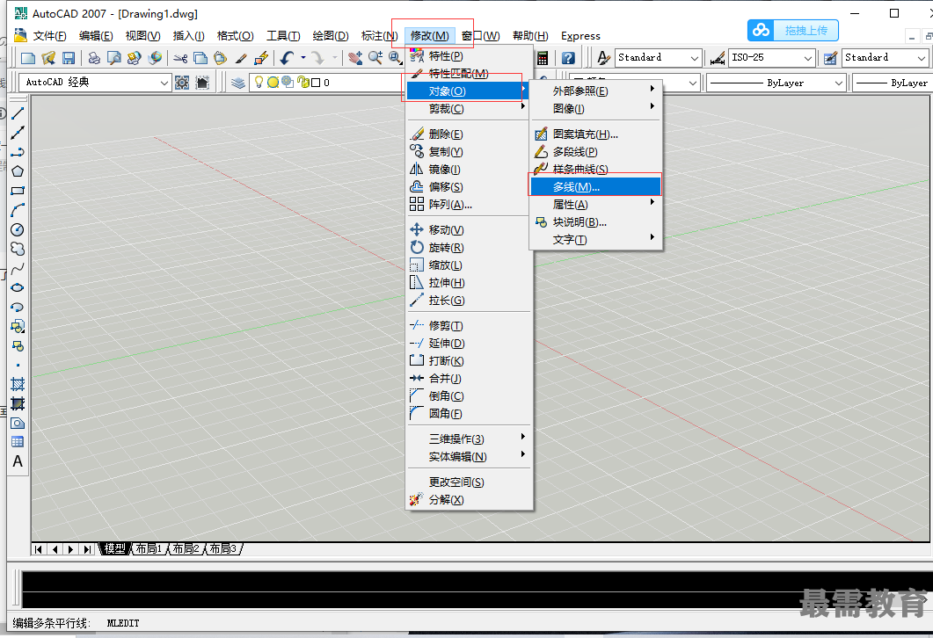
Task: Click the Open file icon
Action: [48, 58]
